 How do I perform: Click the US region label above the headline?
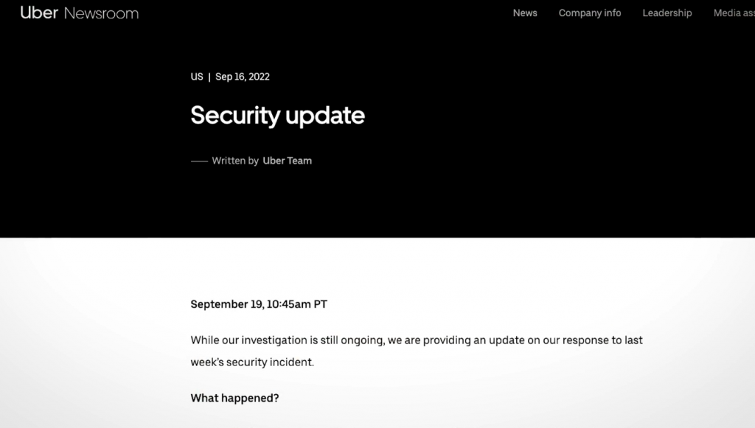pyautogui.click(x=197, y=77)
